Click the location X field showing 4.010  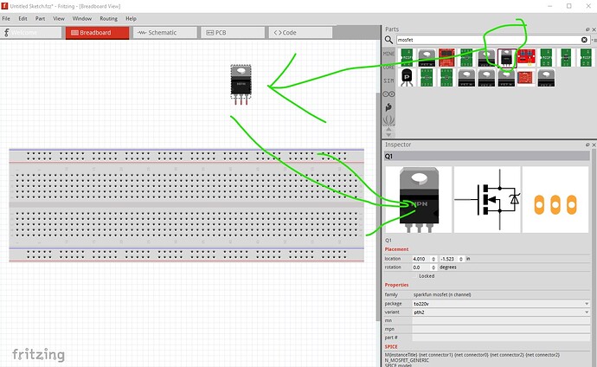click(x=421, y=259)
